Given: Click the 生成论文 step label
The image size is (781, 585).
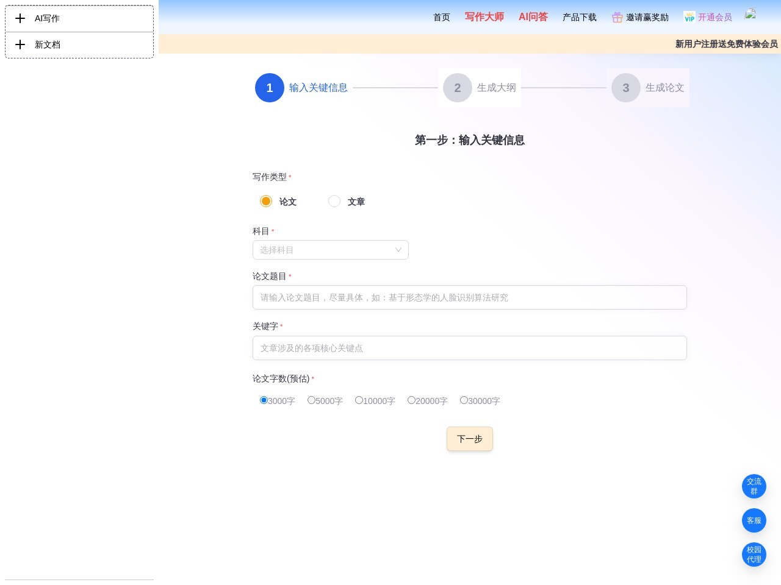Looking at the screenshot, I should tap(665, 88).
